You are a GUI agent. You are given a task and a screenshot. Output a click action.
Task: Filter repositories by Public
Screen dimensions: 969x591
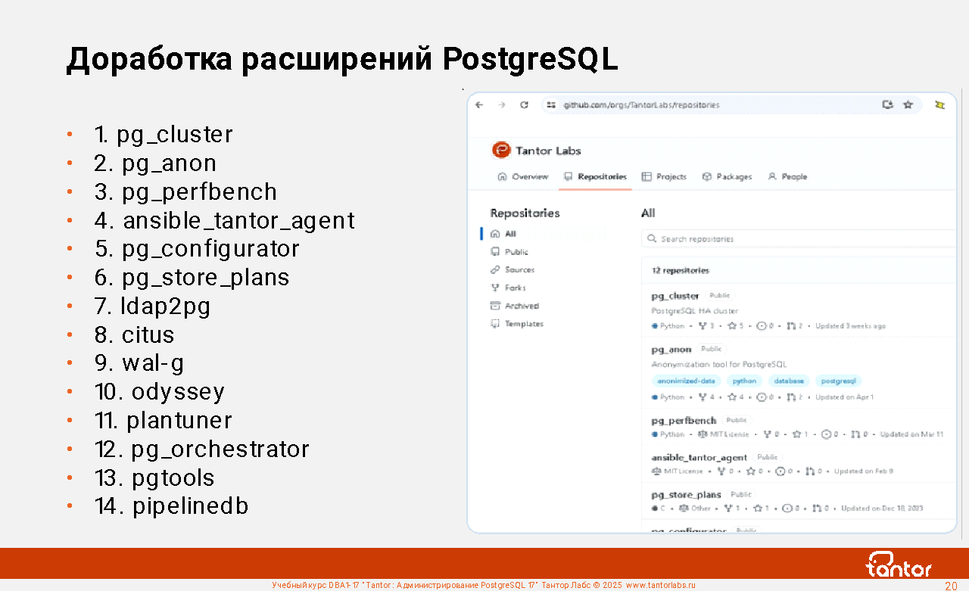click(516, 252)
